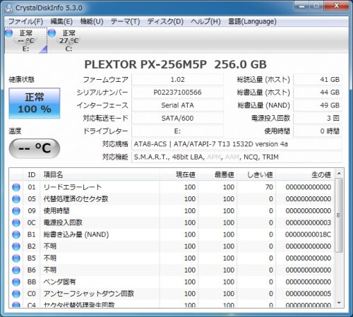Click the 項目名 column header
The height and width of the screenshot is (317, 353).
click(x=100, y=175)
